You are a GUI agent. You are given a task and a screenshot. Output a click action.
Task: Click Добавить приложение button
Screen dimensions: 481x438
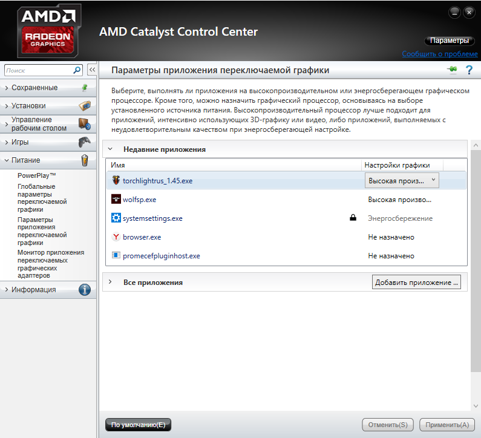point(416,282)
